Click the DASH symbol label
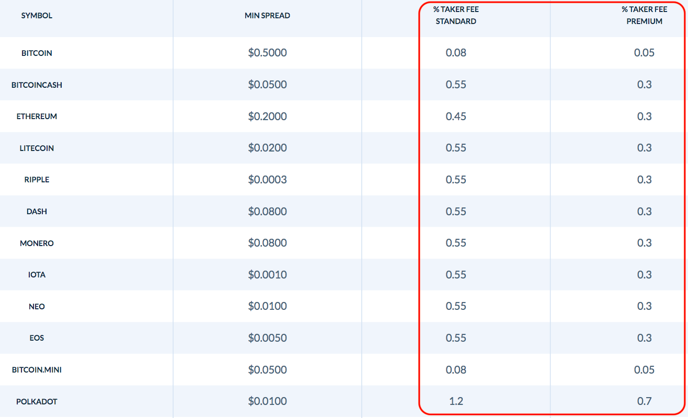Image resolution: width=688 pixels, height=418 pixels. [37, 212]
